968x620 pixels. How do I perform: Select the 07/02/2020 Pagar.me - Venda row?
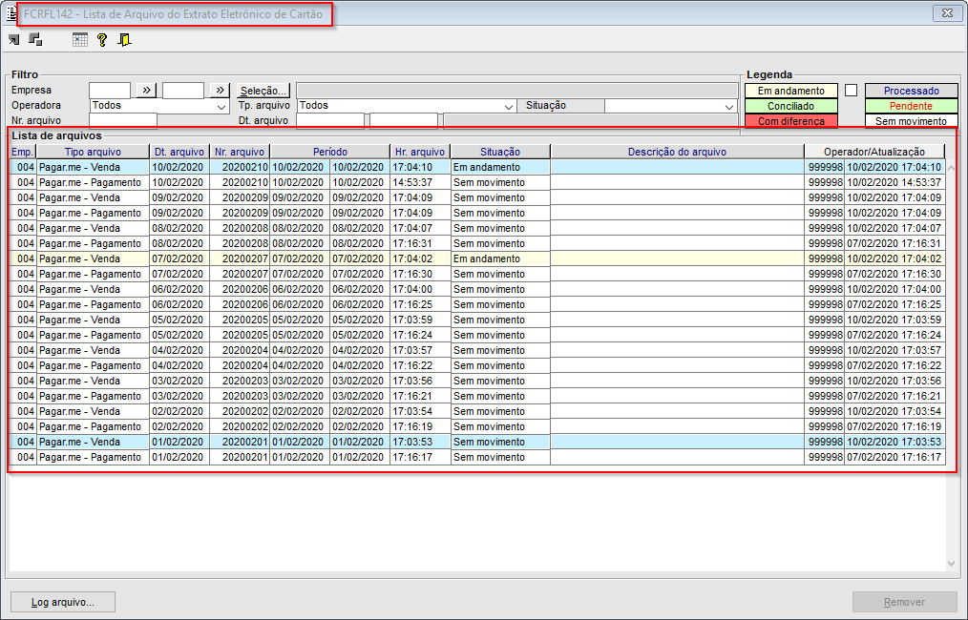[476, 258]
